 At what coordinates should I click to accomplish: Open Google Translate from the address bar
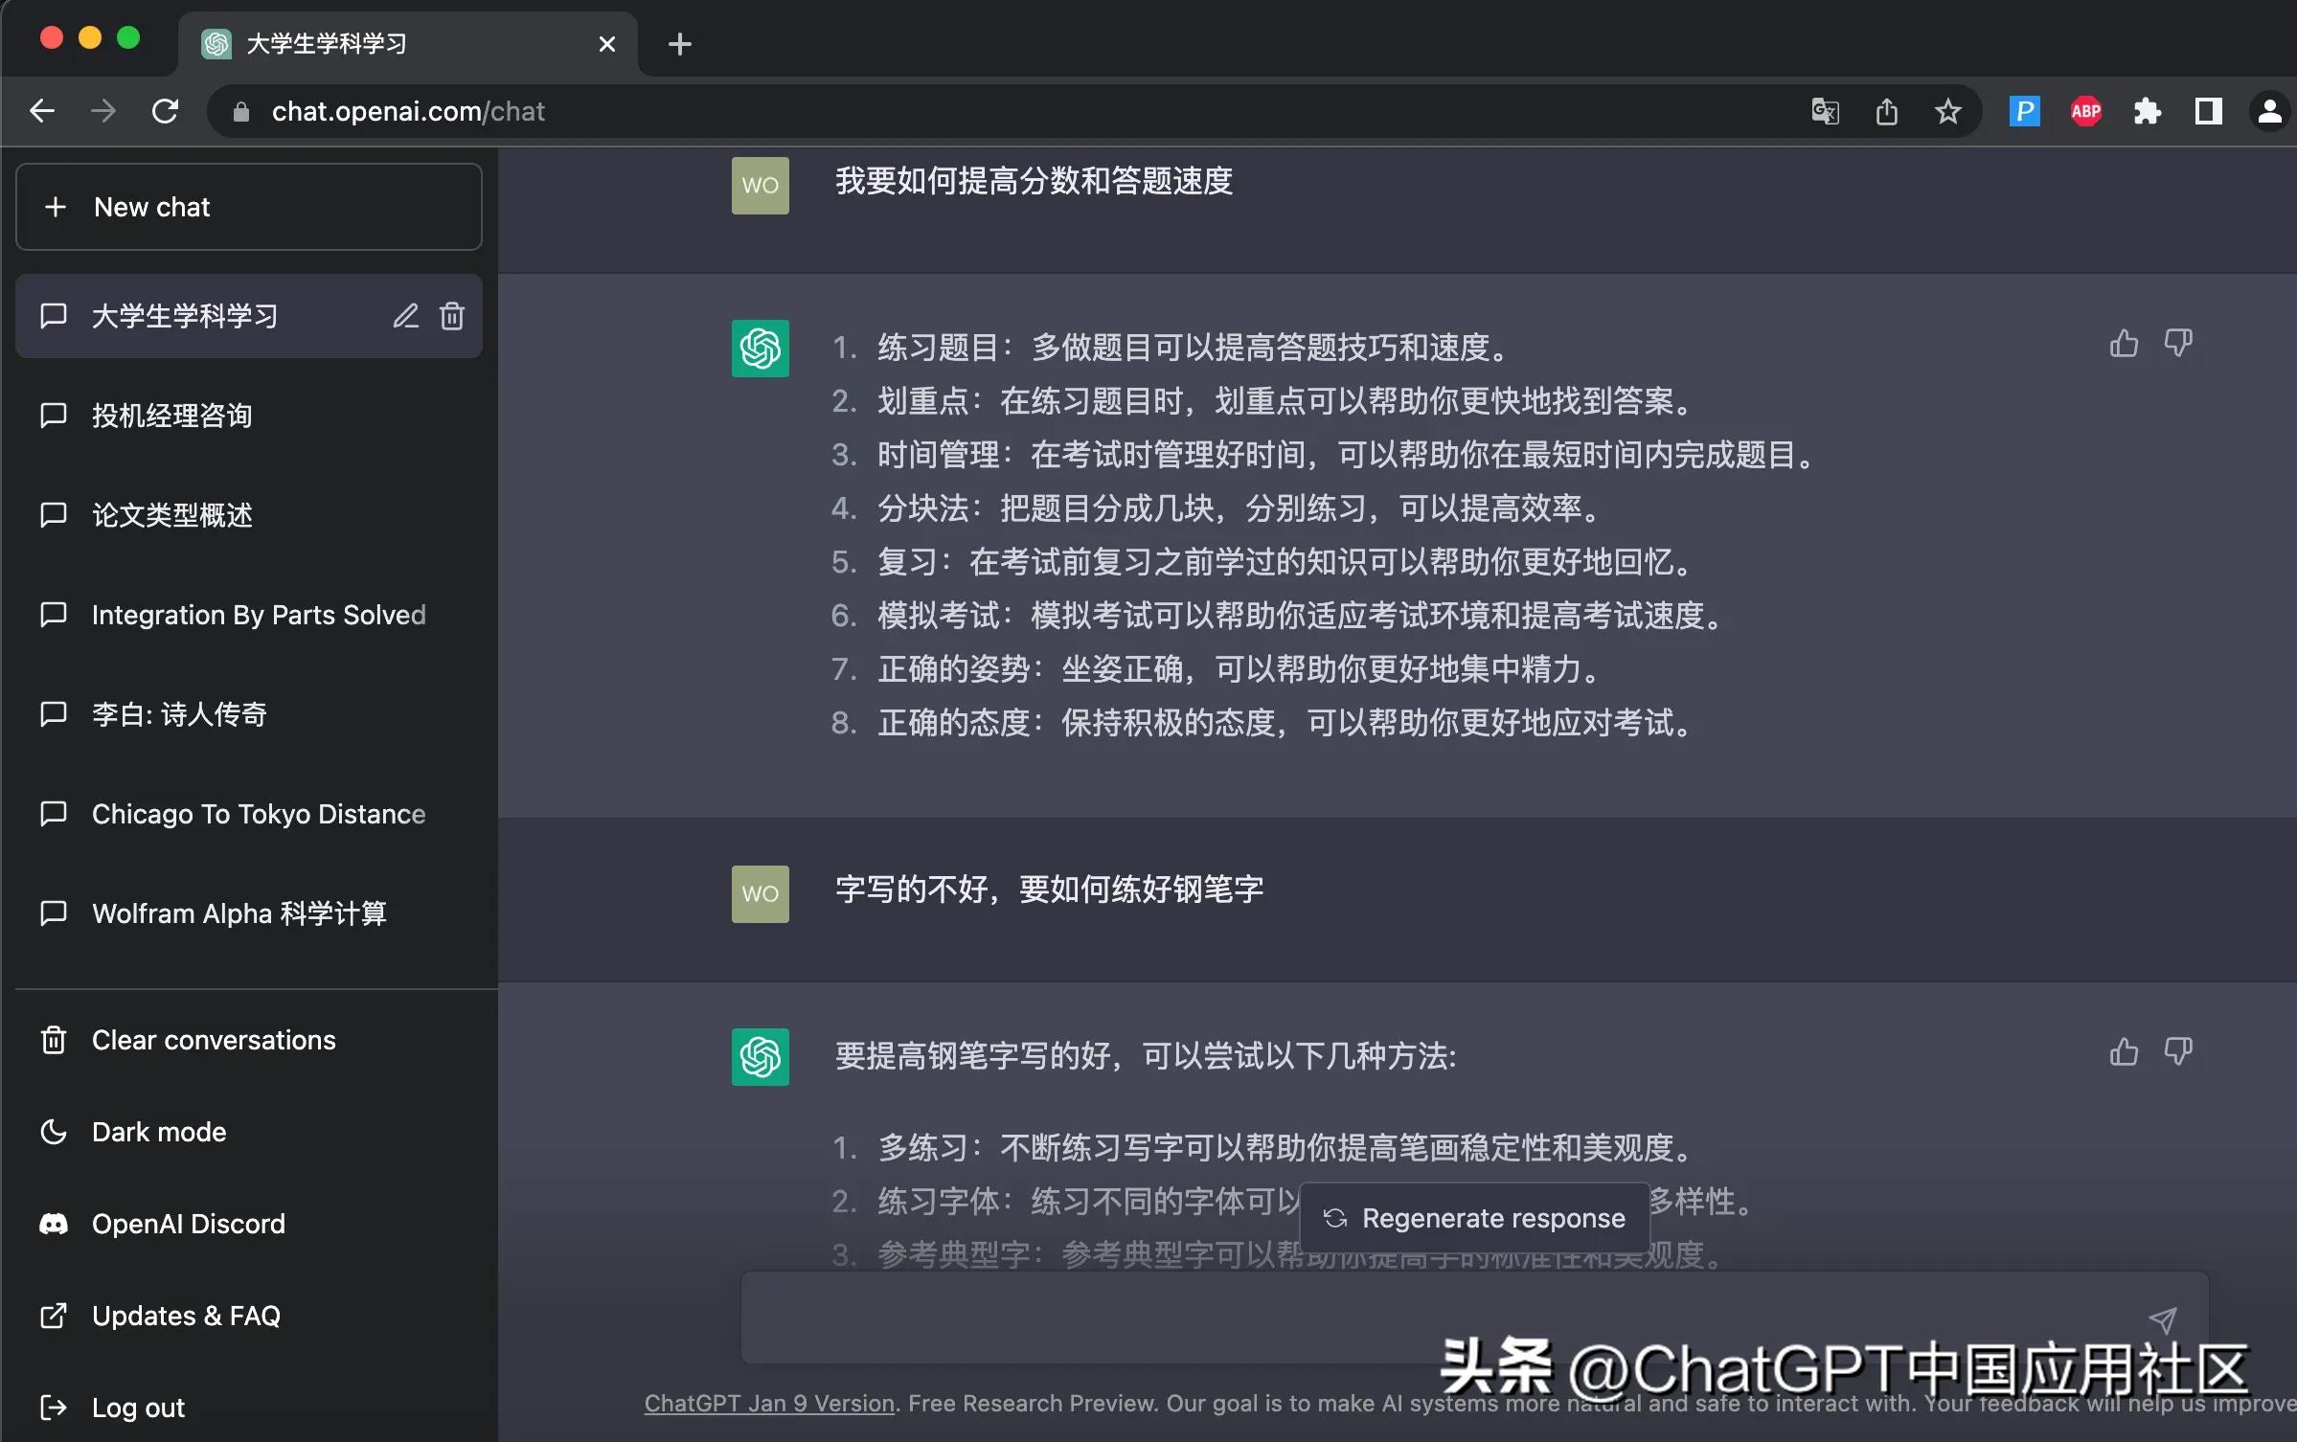[1823, 111]
